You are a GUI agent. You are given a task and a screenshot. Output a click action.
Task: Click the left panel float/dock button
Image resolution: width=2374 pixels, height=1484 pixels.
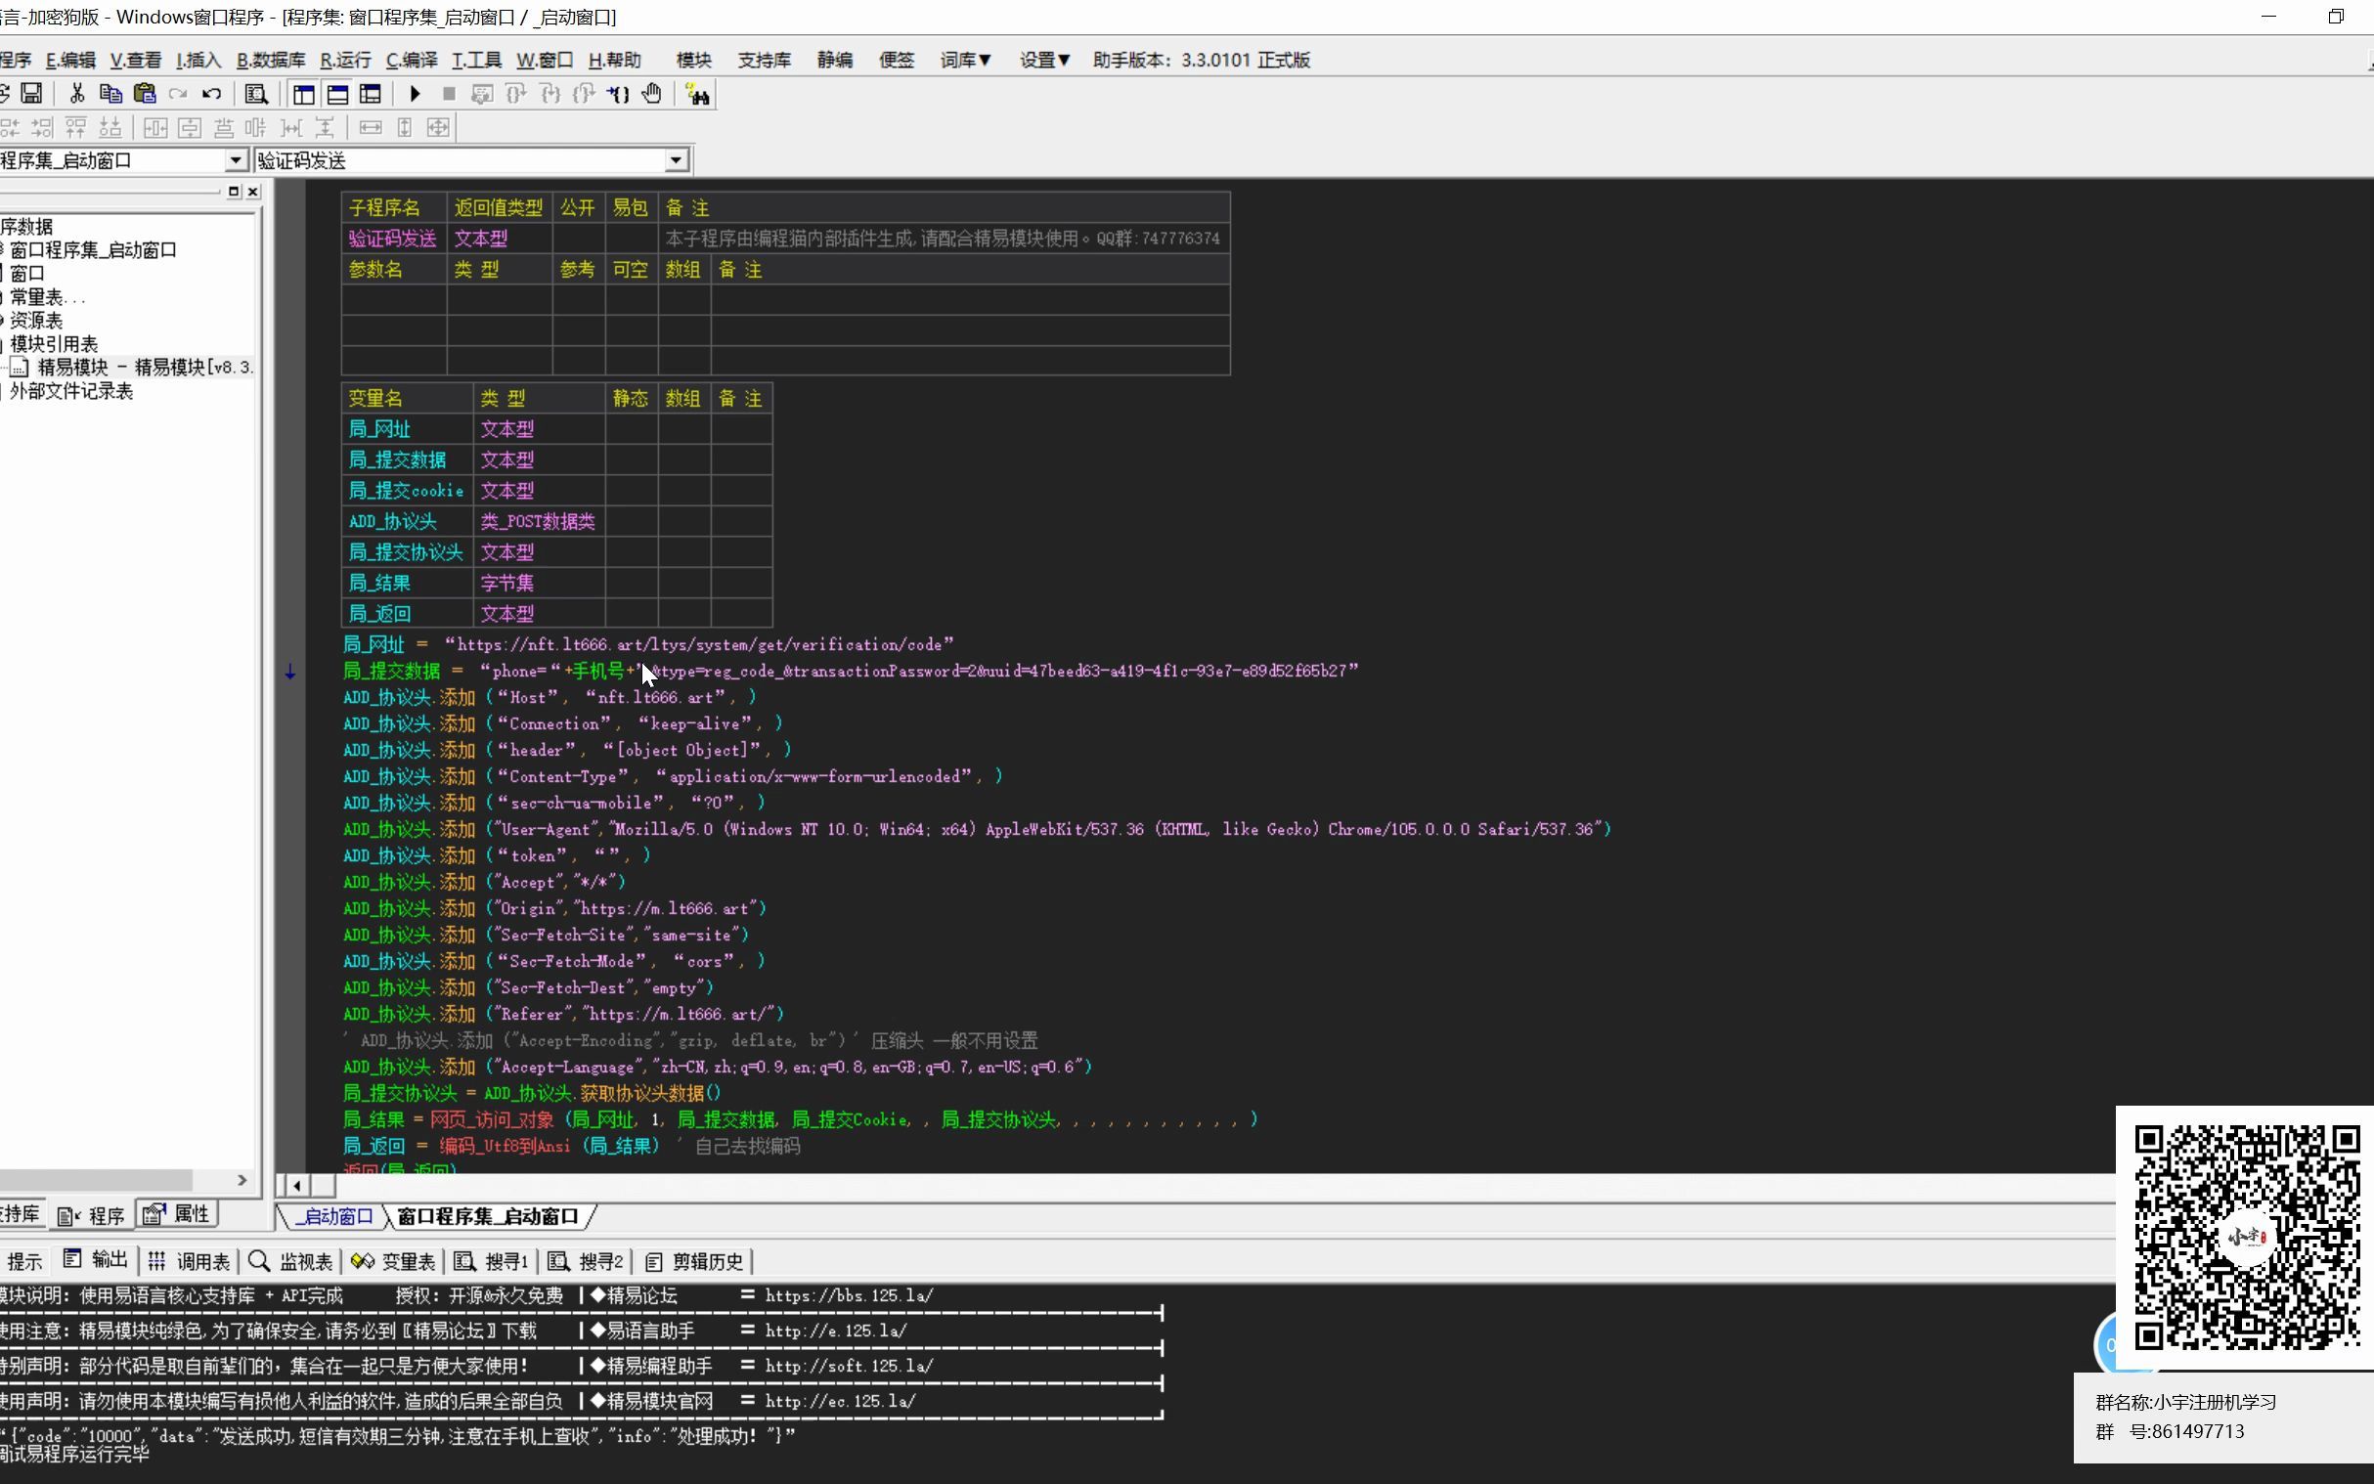[x=234, y=193]
